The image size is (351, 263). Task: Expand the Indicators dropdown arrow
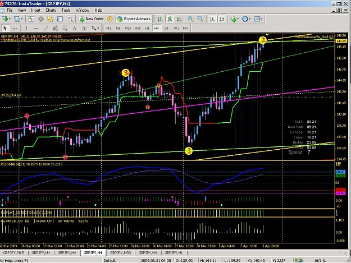tap(238, 19)
